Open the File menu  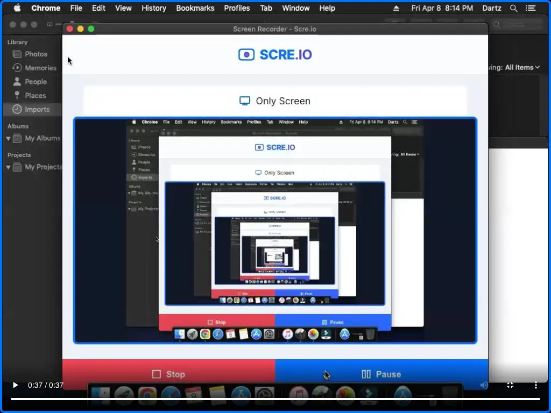point(76,8)
